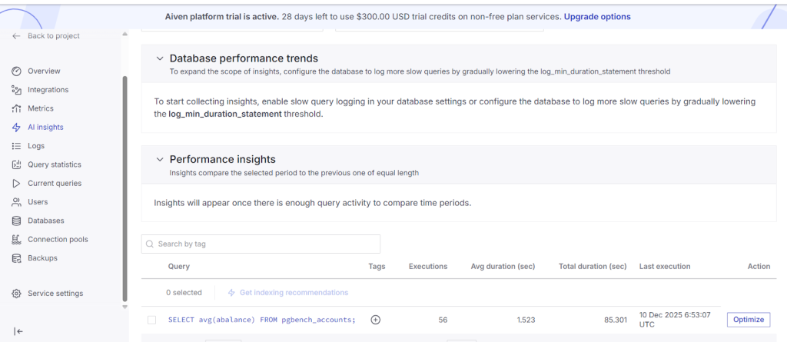The image size is (787, 342).
Task: Go to the Backups menu item
Action: [x=42, y=258]
